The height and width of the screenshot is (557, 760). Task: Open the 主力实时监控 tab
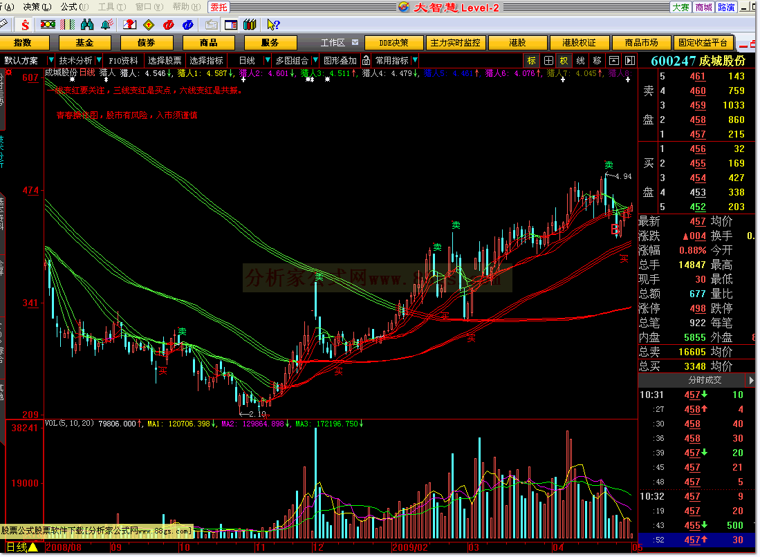coord(456,43)
